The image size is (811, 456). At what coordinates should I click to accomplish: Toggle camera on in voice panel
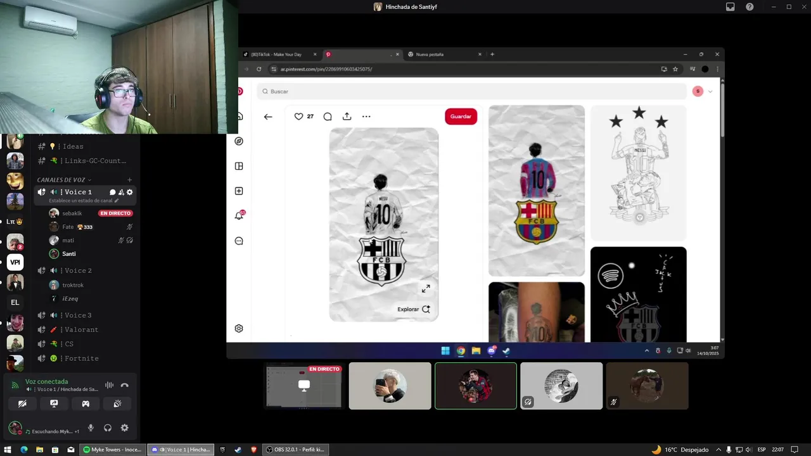coord(22,403)
